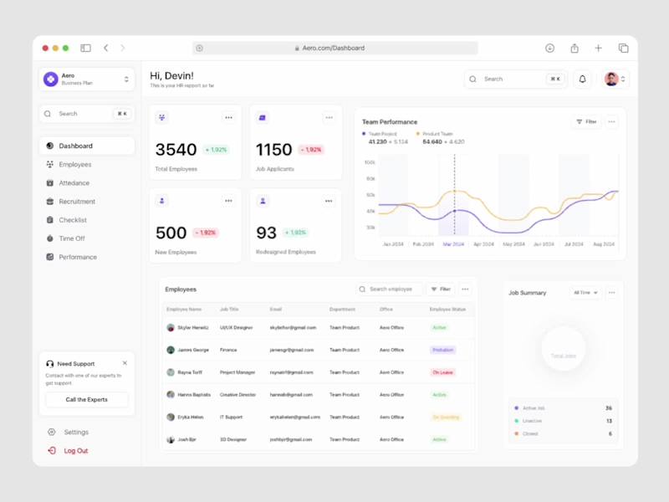Viewport: 669px width, 502px height.
Task: Open the headset Need Support icon
Action: tap(49, 363)
